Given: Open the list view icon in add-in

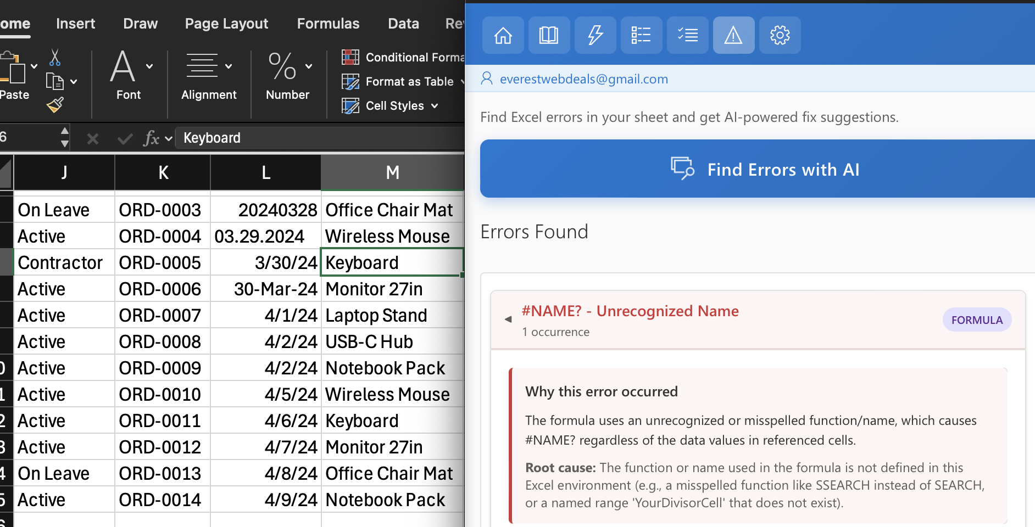Looking at the screenshot, I should tap(641, 36).
